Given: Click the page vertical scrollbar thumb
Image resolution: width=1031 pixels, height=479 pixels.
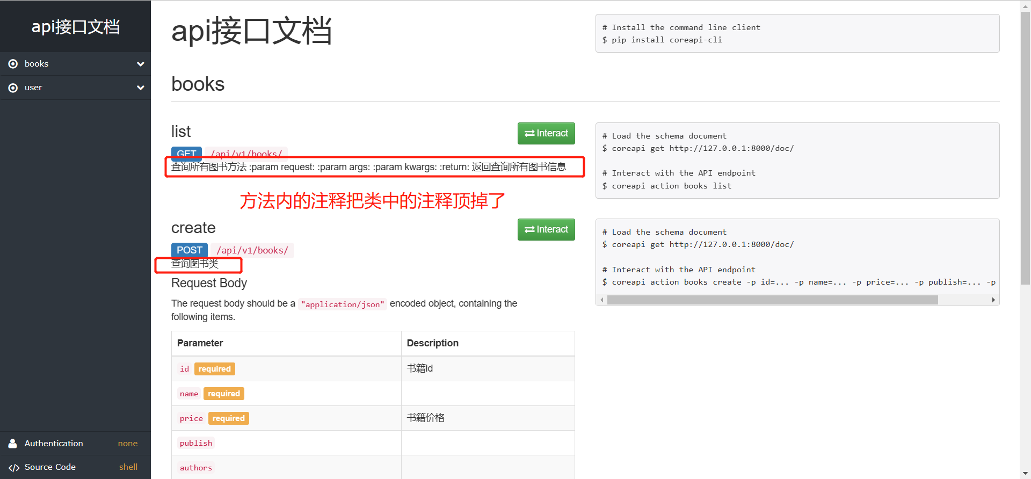Looking at the screenshot, I should (x=1025, y=148).
